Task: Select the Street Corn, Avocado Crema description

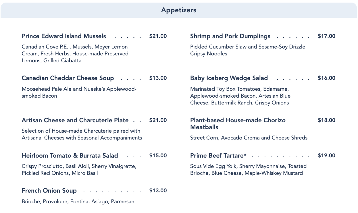Action: (249, 138)
